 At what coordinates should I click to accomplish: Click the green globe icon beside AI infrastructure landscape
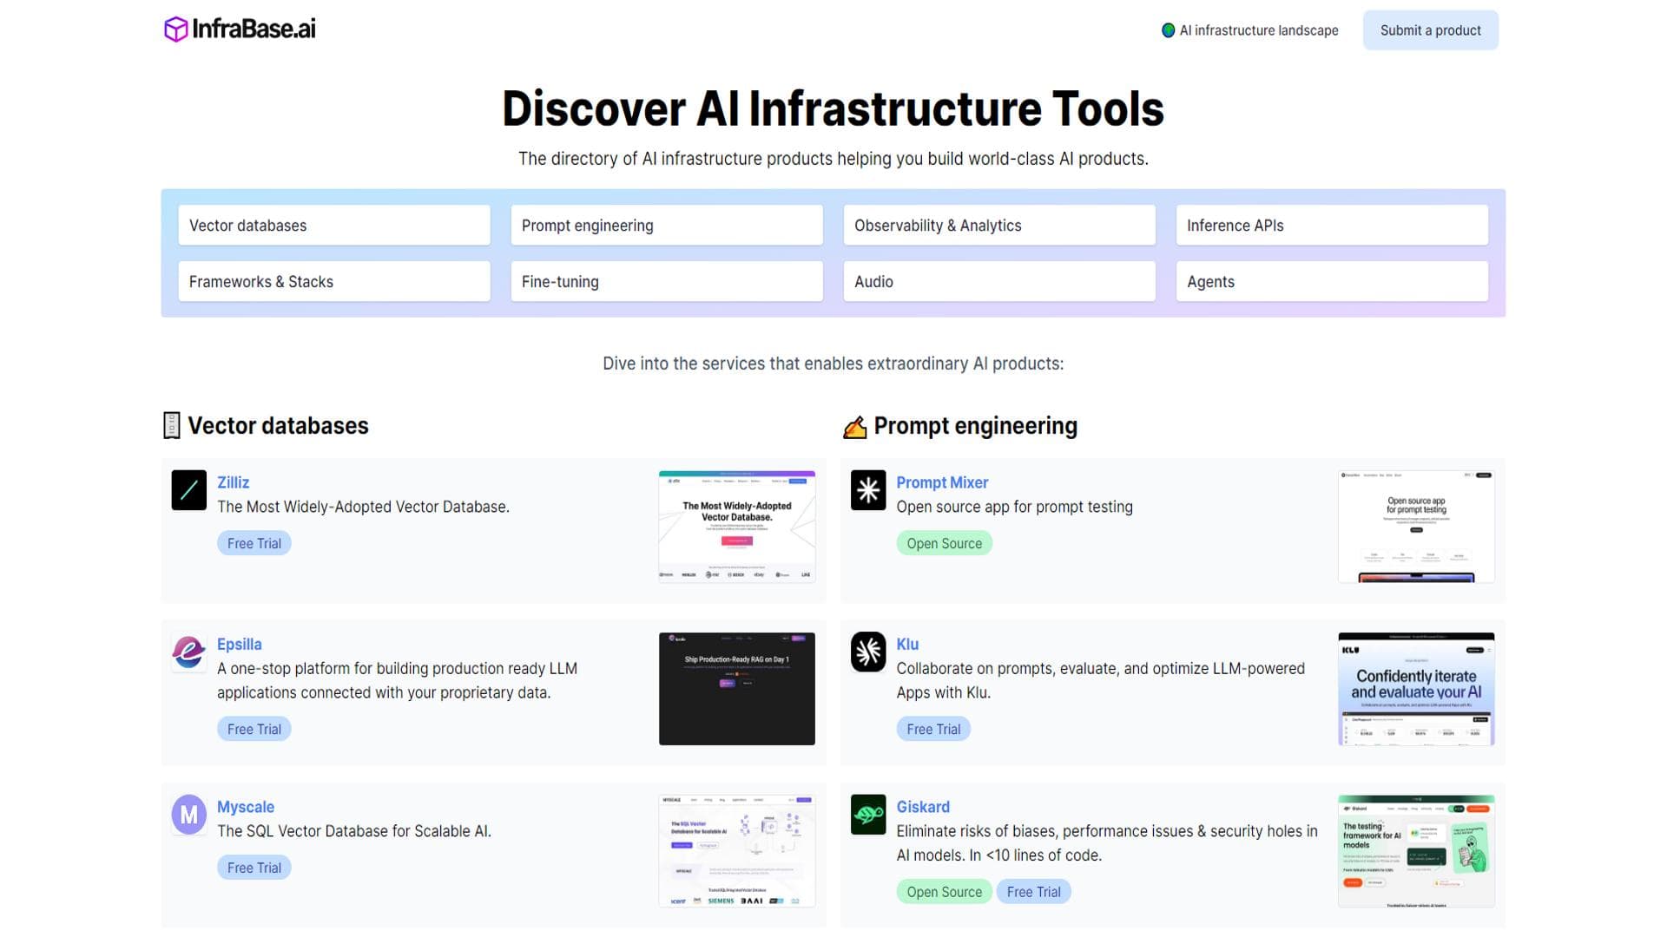[x=1168, y=30]
